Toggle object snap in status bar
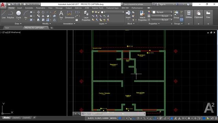The height and width of the screenshot is (123, 218). point(154,118)
